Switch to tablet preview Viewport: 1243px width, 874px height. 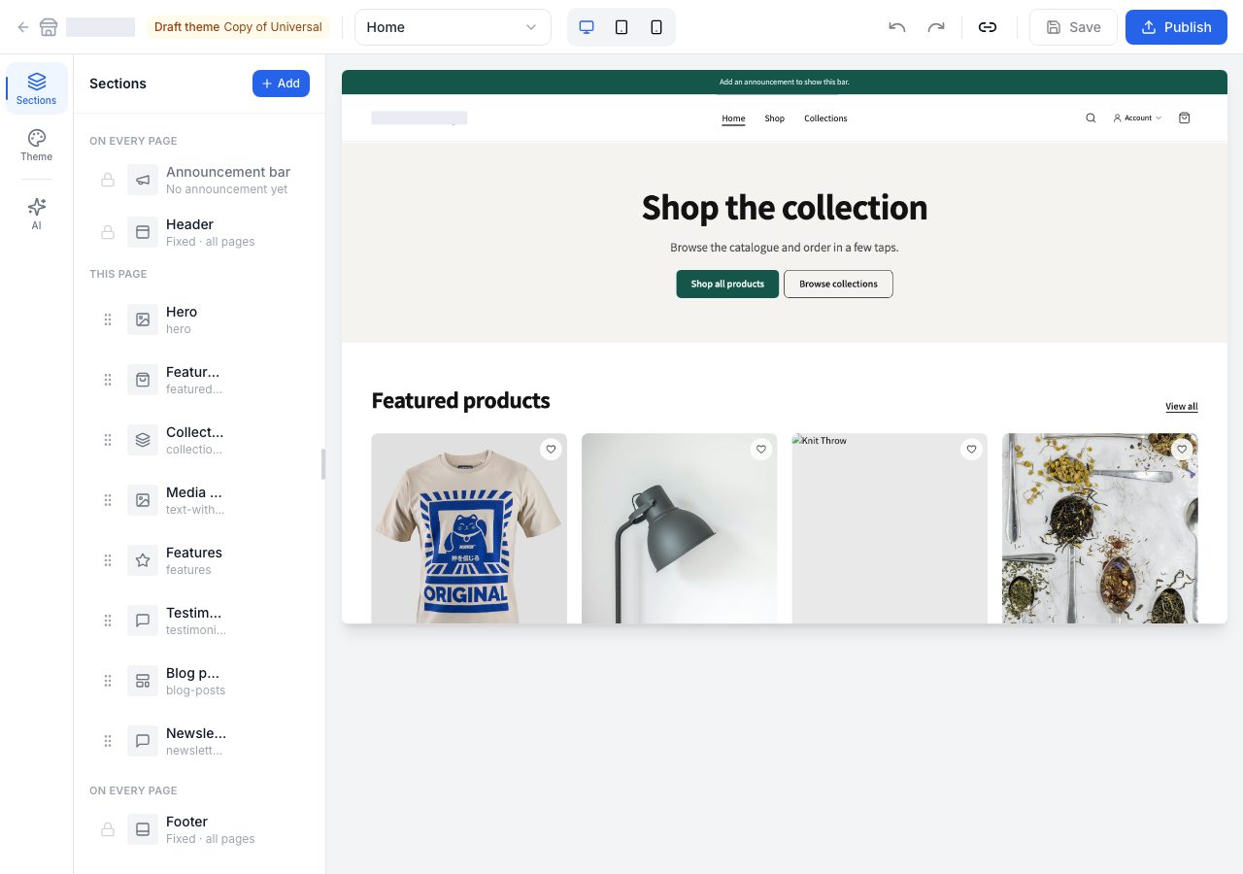click(621, 27)
